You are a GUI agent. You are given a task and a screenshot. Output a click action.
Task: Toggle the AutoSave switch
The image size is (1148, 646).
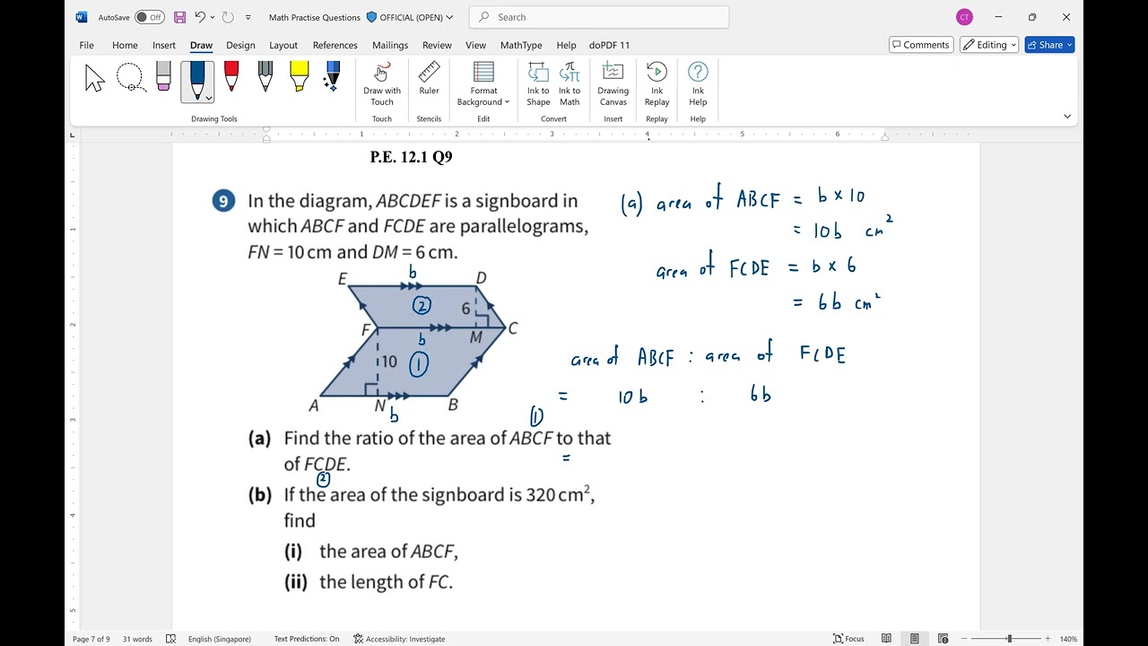click(x=150, y=17)
